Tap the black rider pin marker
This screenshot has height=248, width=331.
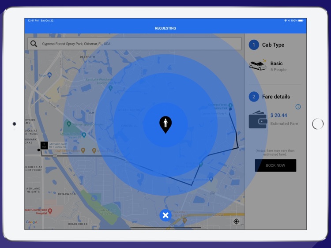(x=165, y=124)
